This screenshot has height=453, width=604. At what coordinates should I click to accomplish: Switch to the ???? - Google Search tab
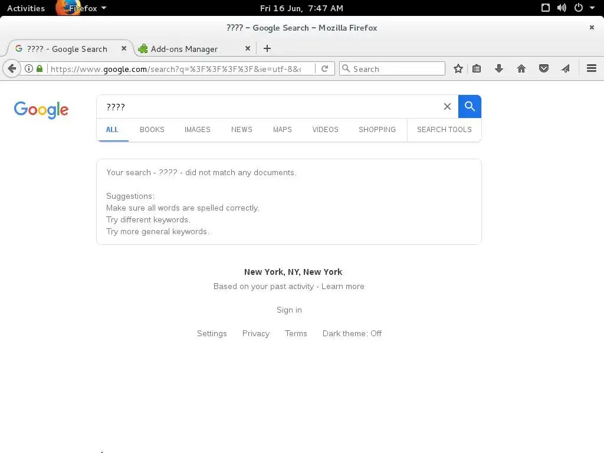pyautogui.click(x=67, y=49)
